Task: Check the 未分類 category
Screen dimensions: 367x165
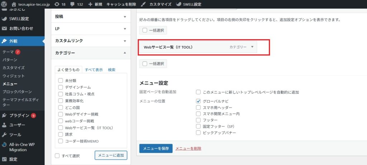Action: coord(61,80)
